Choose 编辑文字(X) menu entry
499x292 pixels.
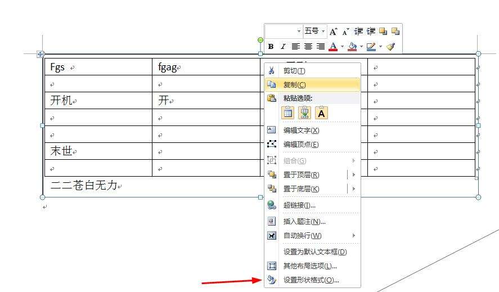(x=313, y=130)
